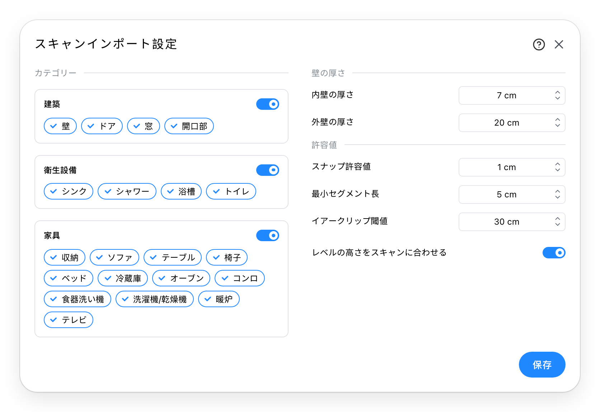Click the 7 cm inner wall field
600x412 pixels.
click(512, 95)
